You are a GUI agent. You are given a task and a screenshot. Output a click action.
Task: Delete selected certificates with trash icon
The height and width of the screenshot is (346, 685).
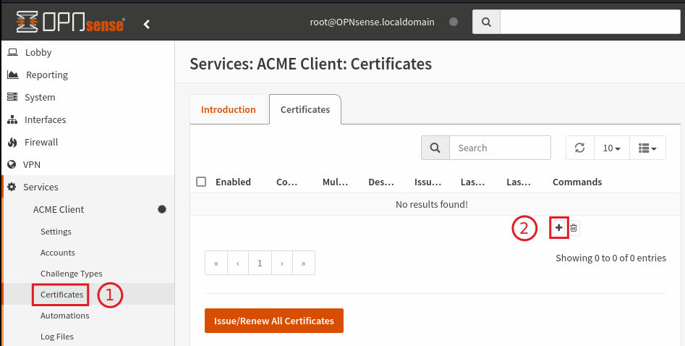574,228
